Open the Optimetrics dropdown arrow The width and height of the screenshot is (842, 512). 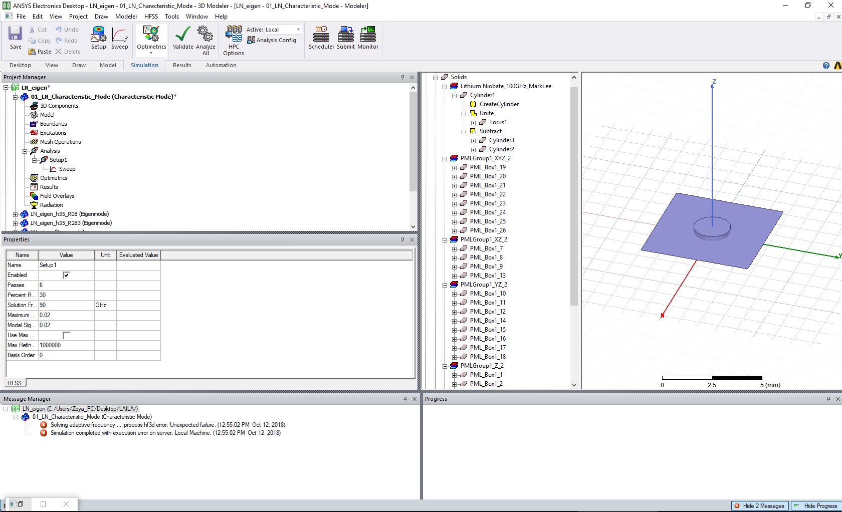[151, 53]
